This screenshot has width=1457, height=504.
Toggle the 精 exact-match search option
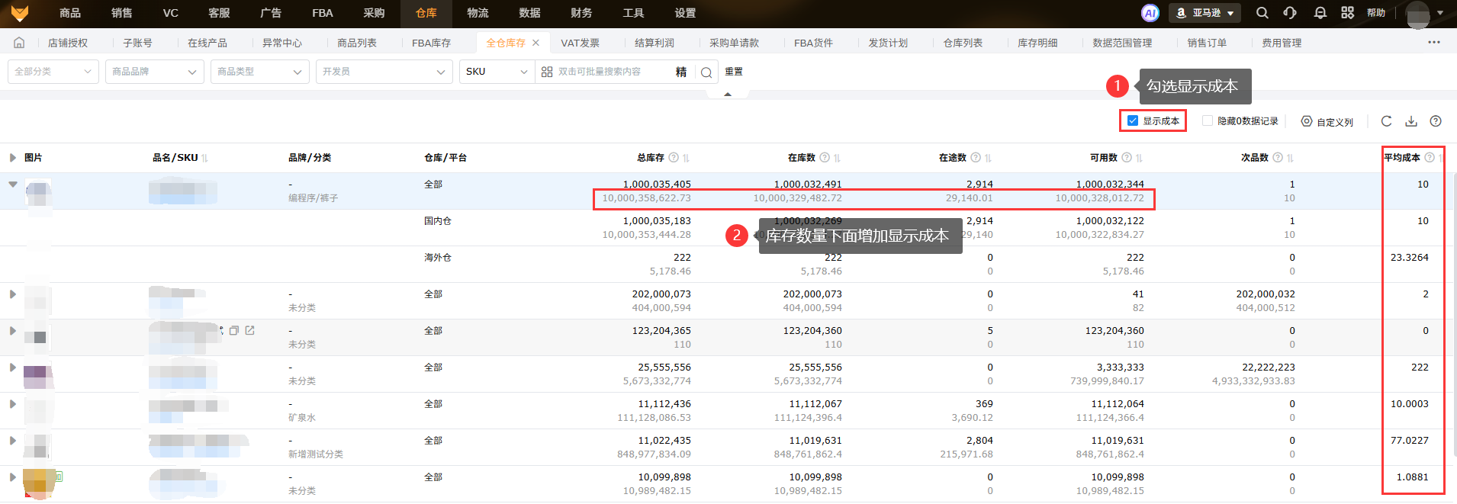(681, 72)
